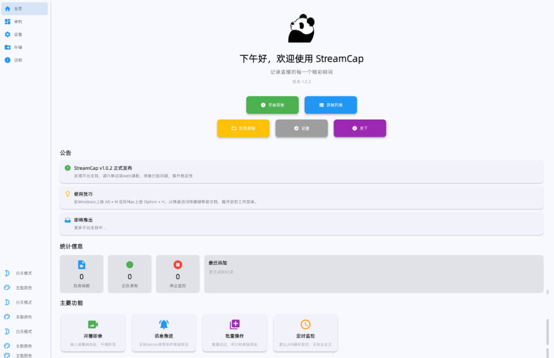The height and width of the screenshot is (358, 554).
Task: Click the 说明 info icon in sidebar
Action: (x=8, y=59)
